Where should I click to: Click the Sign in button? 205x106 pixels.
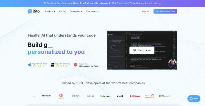point(145,11)
